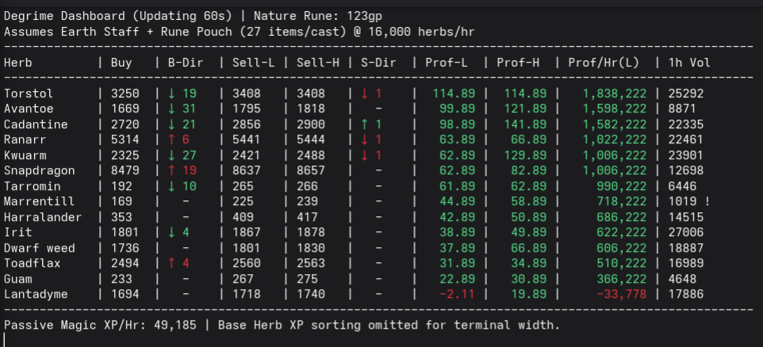Click Nature Rune: 123gp text
The image size is (763, 347).
(x=318, y=16)
